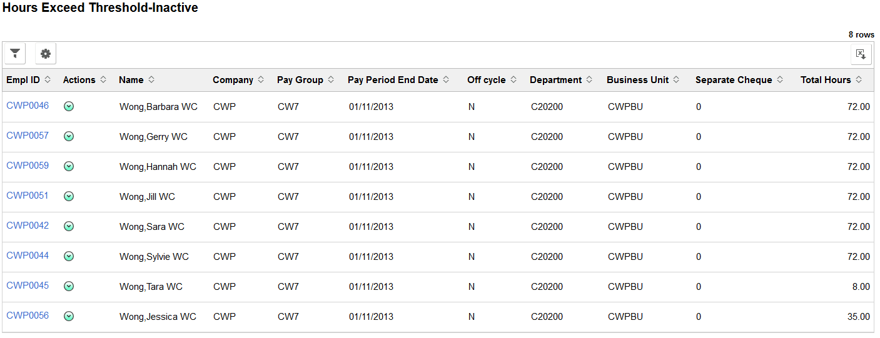Sort by Empl ID column
880x338 pixels.
click(x=29, y=80)
